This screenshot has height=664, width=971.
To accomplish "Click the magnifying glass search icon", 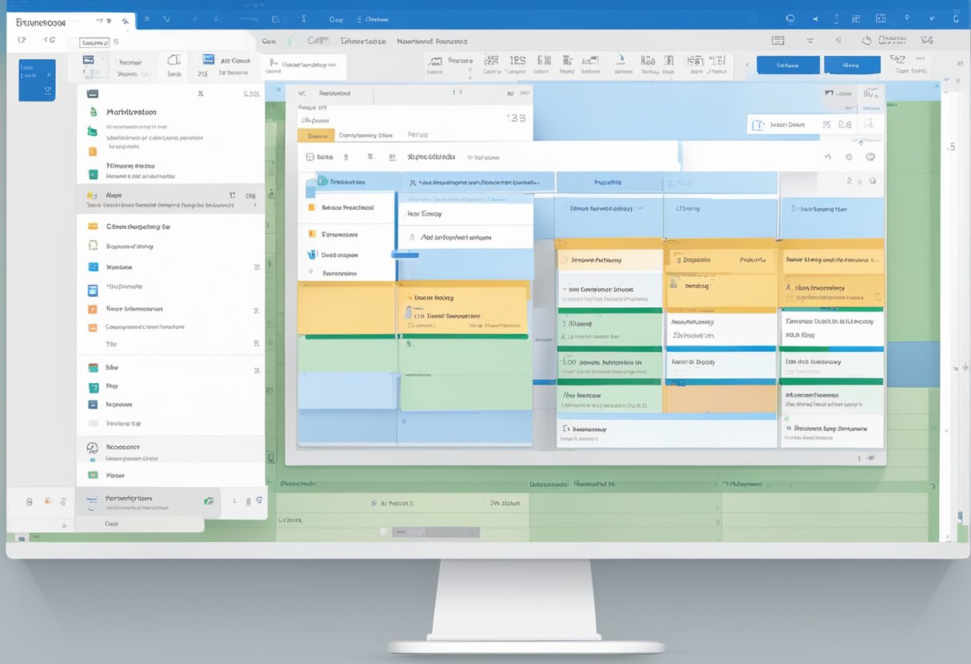I will click(x=790, y=18).
